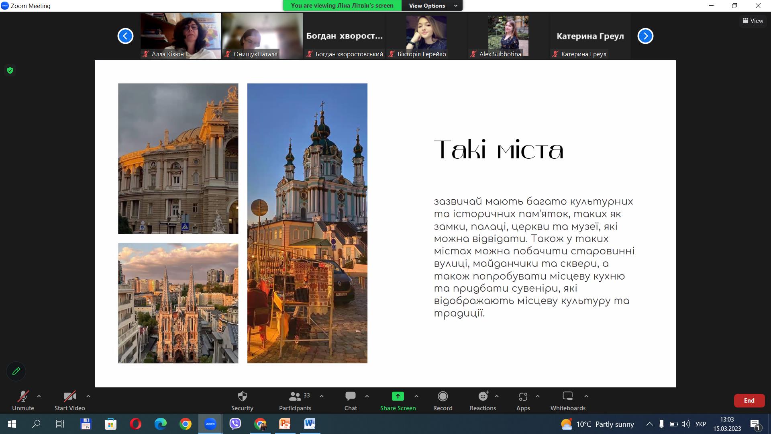Open the Security shield icon
771x434 pixels.
coord(242,397)
